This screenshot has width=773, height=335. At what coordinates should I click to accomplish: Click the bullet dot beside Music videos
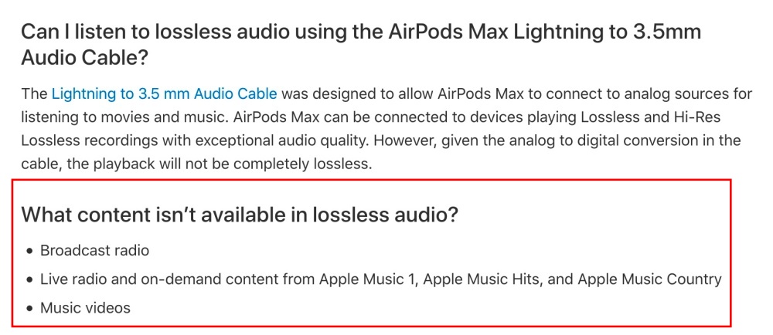31,309
